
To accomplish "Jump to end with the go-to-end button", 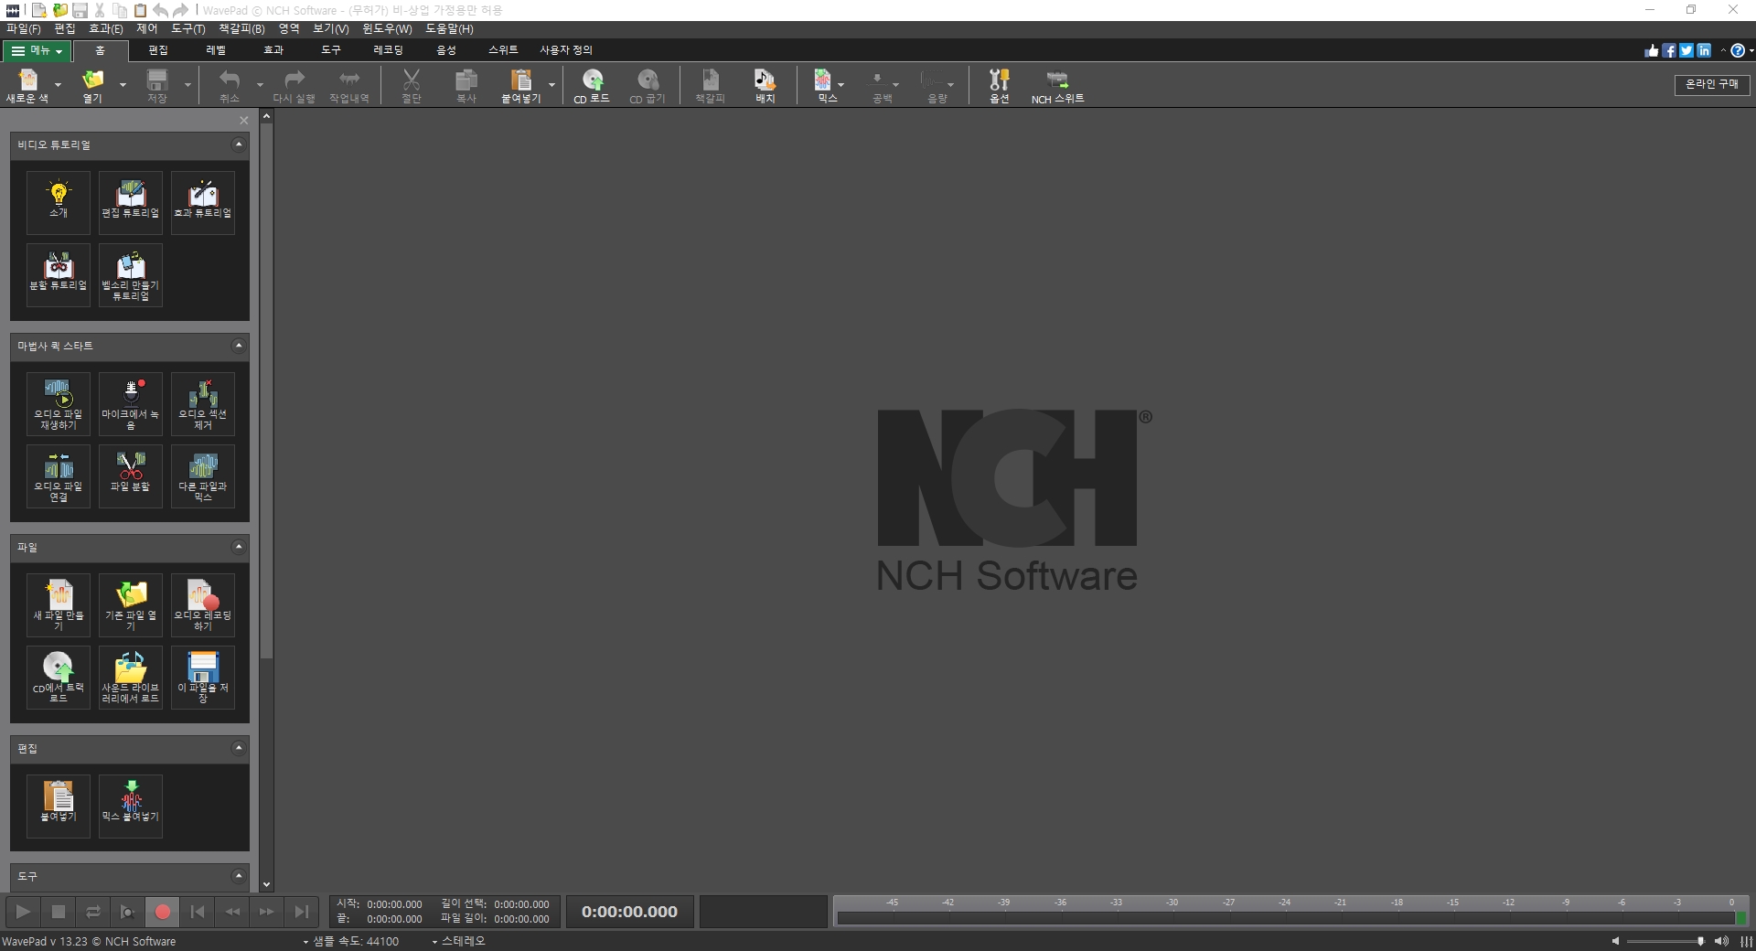I will 302,912.
